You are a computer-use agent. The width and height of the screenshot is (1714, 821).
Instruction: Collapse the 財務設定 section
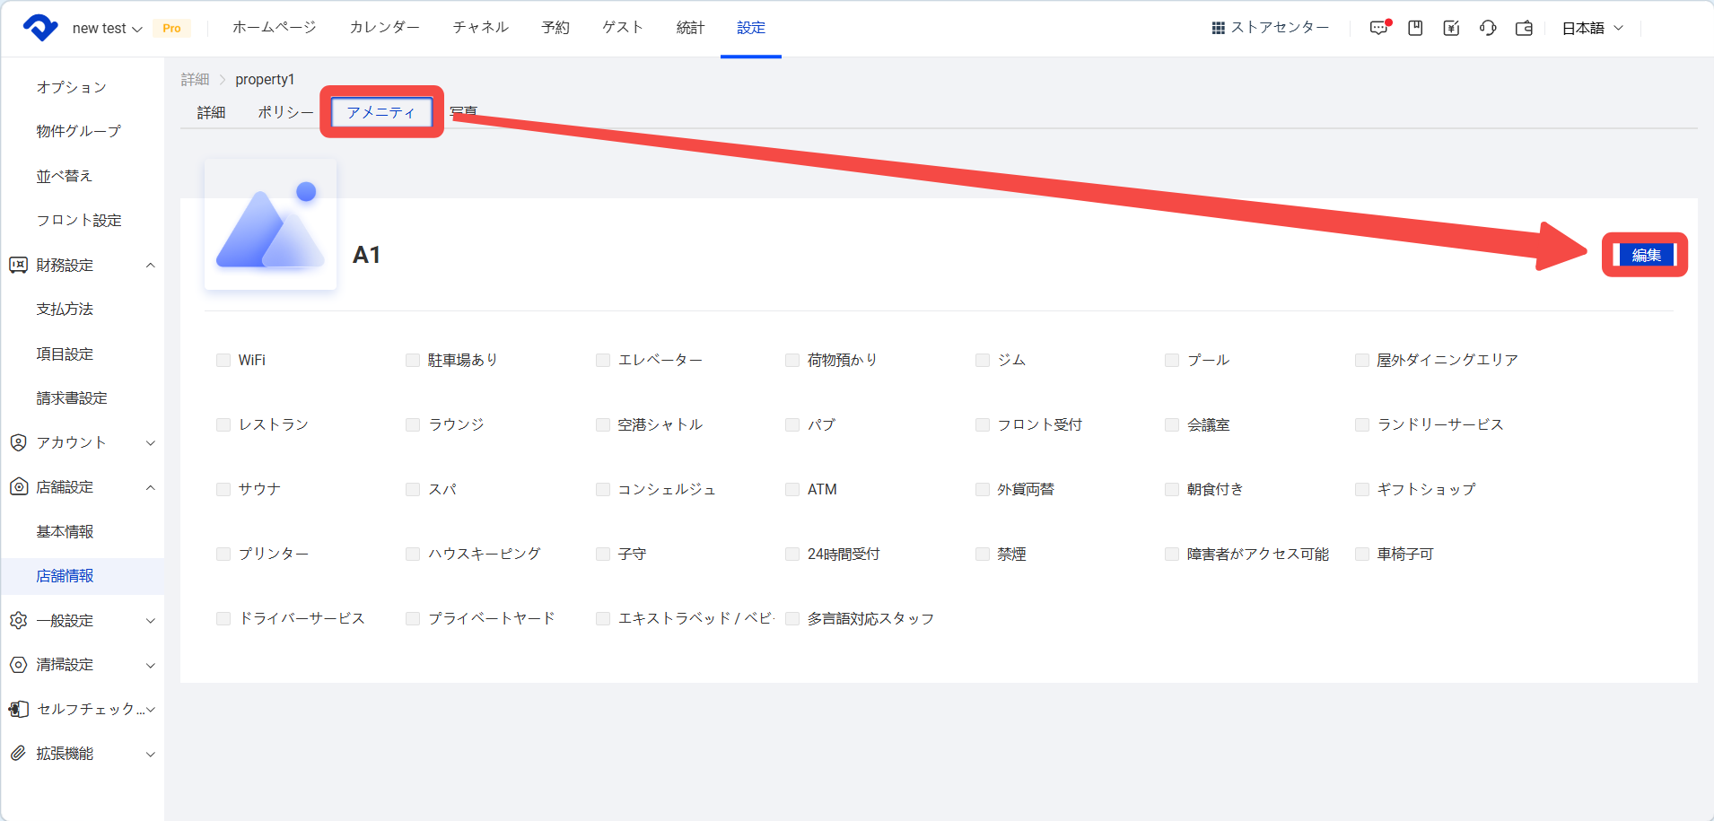[151, 265]
